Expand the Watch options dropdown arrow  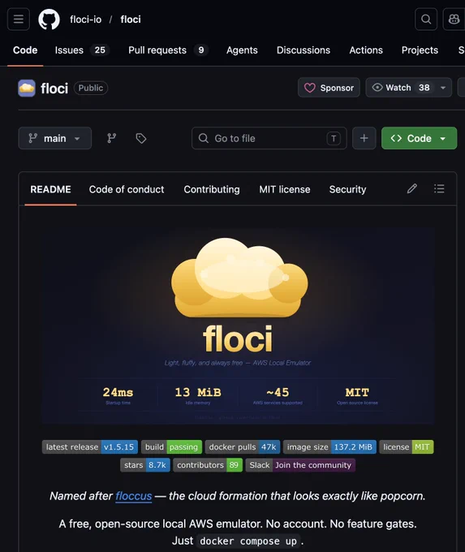443,88
